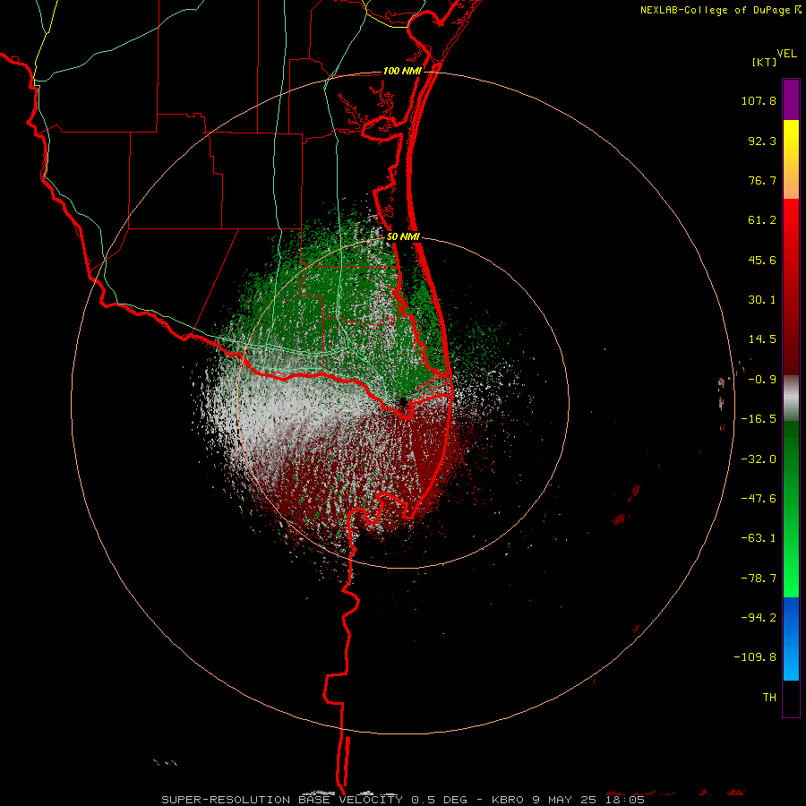Click the 76.7 value on velocity scale
Viewport: 806px width, 806px height.
pos(762,180)
